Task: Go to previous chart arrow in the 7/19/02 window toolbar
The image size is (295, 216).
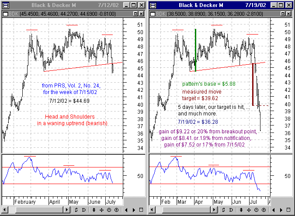Action: pyautogui.click(x=274, y=210)
